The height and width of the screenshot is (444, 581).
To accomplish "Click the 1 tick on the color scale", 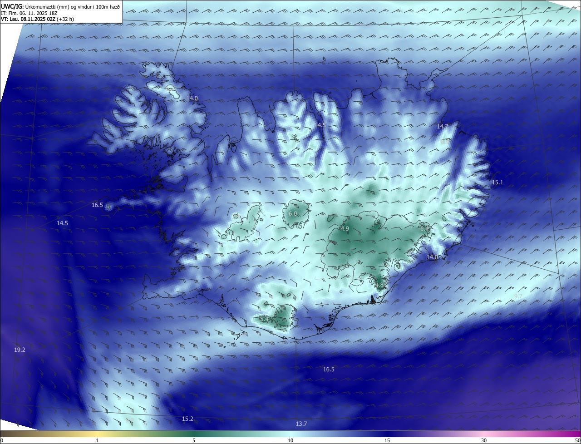I will [x=97, y=440].
